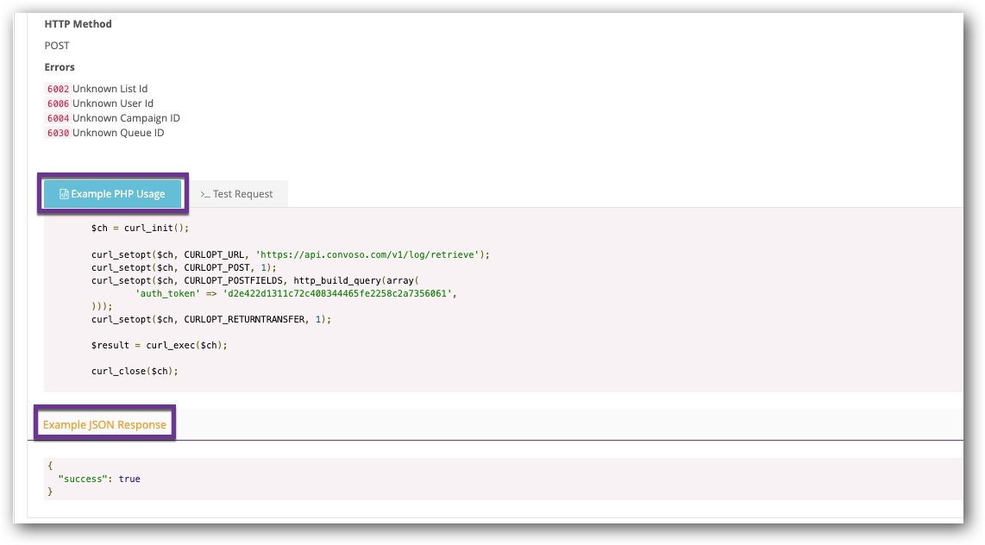985x545 pixels.
Task: Click the curl_init() code line
Action: [x=140, y=228]
